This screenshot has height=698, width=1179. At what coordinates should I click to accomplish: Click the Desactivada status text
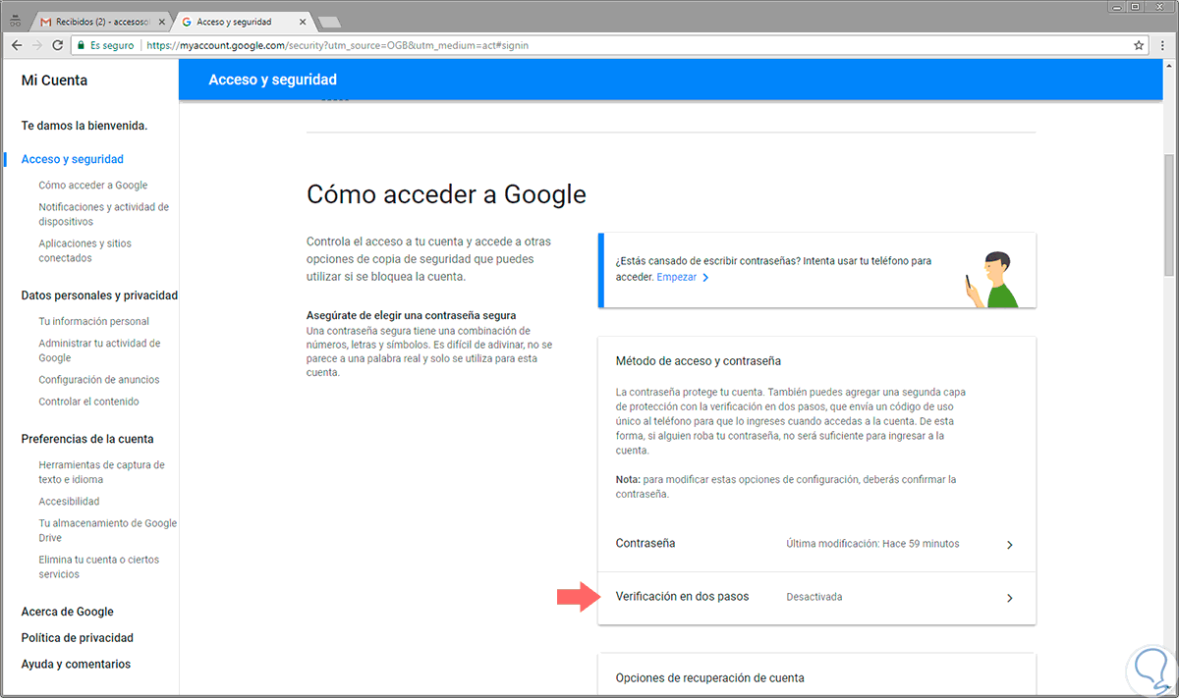click(814, 597)
